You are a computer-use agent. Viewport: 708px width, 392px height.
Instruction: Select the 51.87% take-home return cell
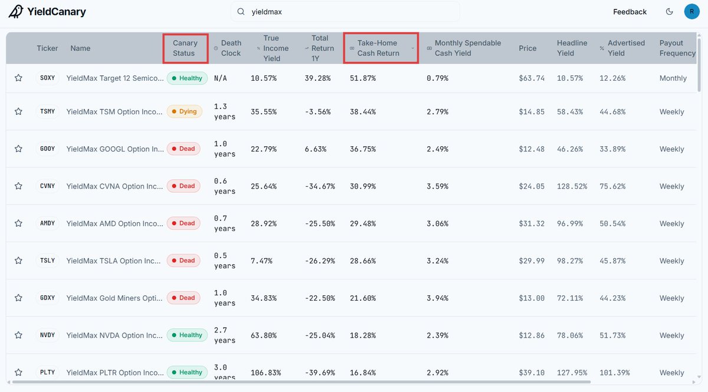[x=362, y=78]
